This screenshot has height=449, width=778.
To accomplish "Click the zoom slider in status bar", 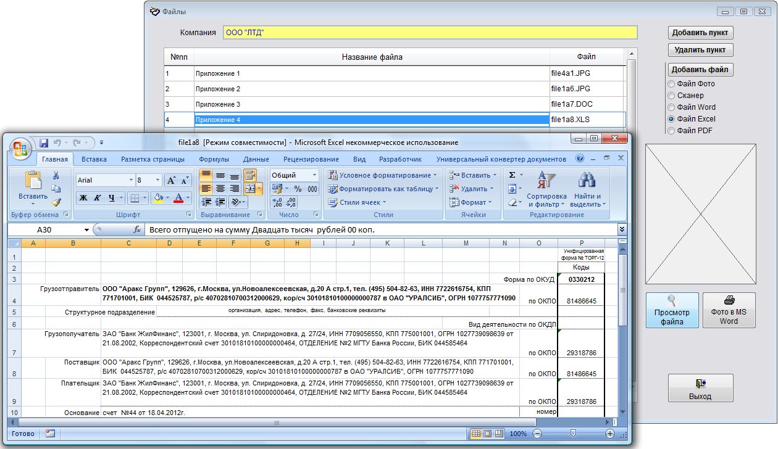I will [574, 434].
